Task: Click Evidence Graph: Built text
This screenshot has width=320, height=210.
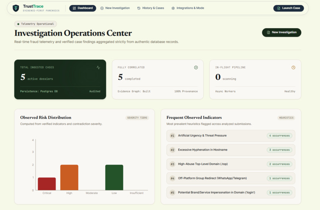Action: click(134, 91)
